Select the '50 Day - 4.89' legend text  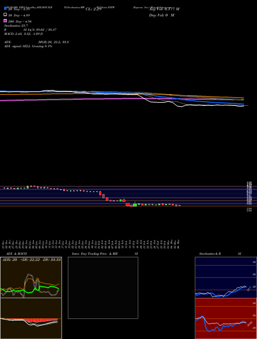coord(19,15)
